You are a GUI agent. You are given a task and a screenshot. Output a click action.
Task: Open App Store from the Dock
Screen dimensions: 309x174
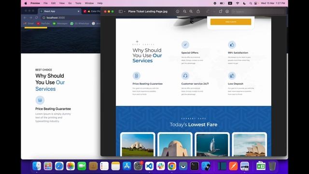[126, 166]
